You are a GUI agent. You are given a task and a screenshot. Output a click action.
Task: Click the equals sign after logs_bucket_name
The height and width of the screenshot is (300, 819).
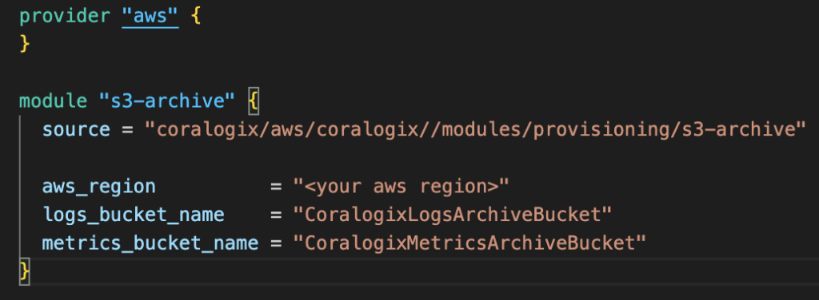(x=276, y=215)
